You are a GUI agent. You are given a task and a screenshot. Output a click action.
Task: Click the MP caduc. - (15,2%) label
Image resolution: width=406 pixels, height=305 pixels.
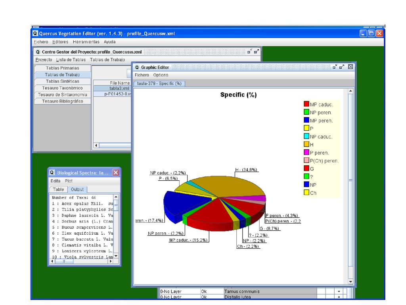[188, 240]
